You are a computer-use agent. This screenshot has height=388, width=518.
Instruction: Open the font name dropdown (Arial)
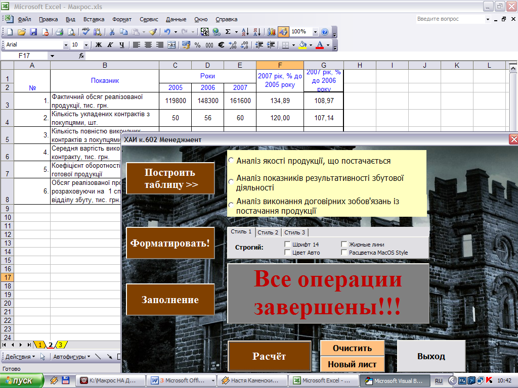click(x=66, y=45)
